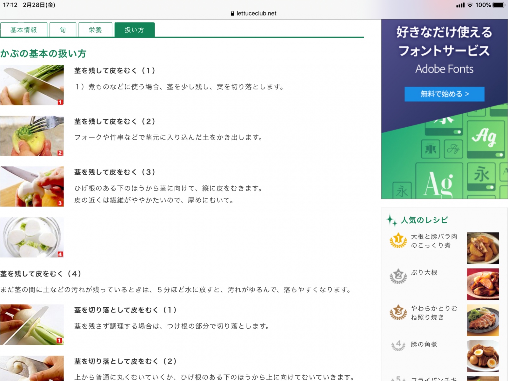Open the 大根と豚バラ肉のこっくり煮 recipe link
Screen dimensions: 508x381
tap(434, 241)
